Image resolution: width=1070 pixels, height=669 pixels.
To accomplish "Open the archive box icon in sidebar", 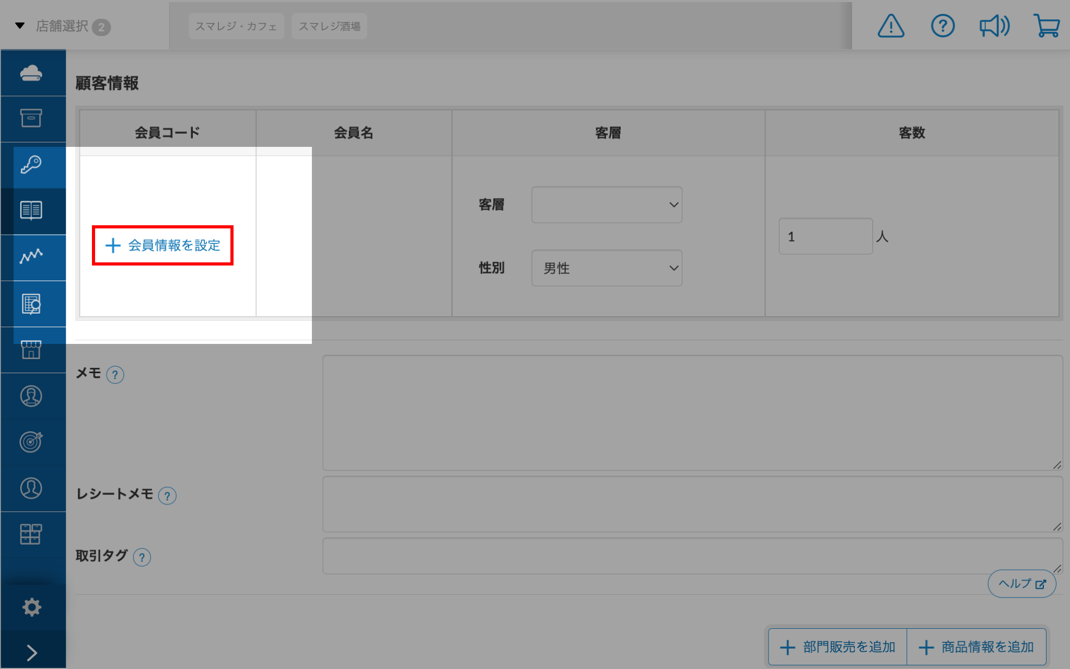I will (x=31, y=118).
